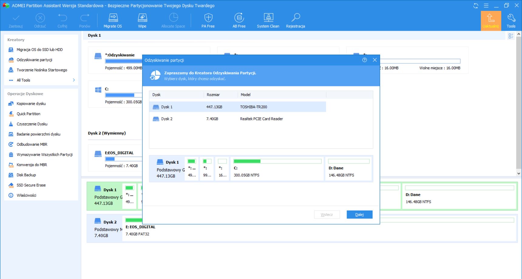Launch System Clean from toolbar
Viewport: 522px width, 279px height.
268,21
